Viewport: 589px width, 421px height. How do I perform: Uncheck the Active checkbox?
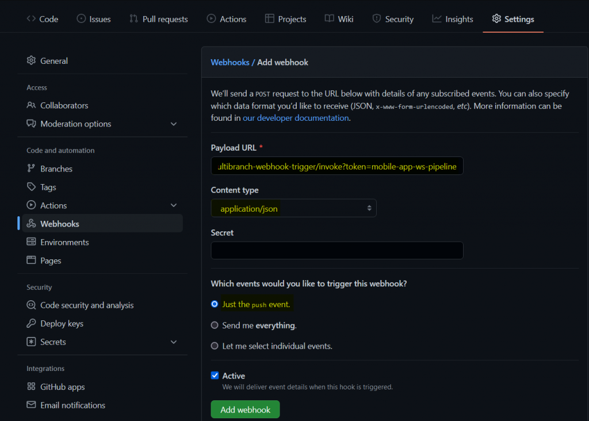click(x=215, y=375)
